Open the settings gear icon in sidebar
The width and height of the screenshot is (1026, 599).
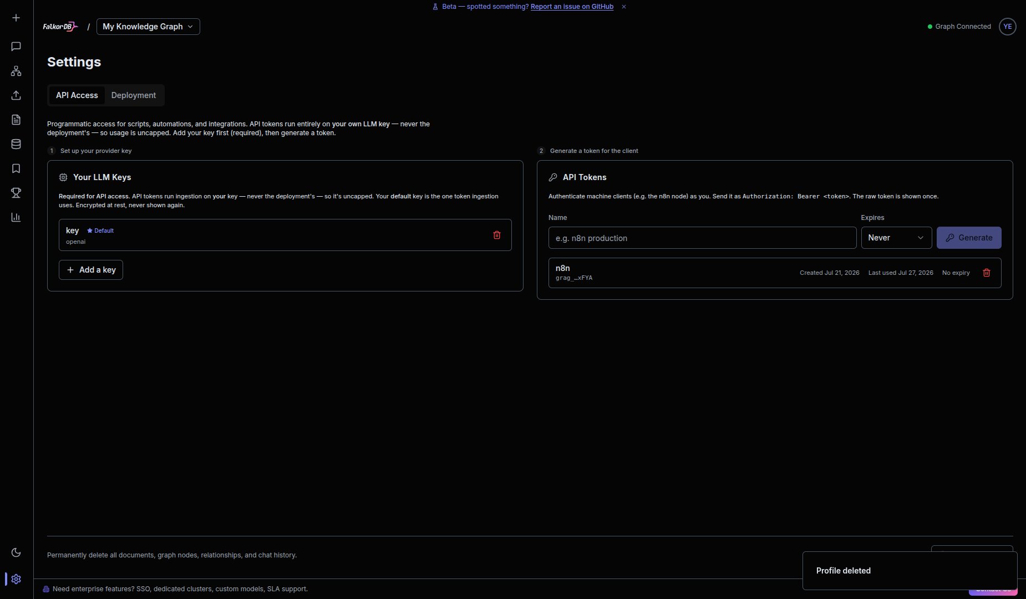click(16, 579)
